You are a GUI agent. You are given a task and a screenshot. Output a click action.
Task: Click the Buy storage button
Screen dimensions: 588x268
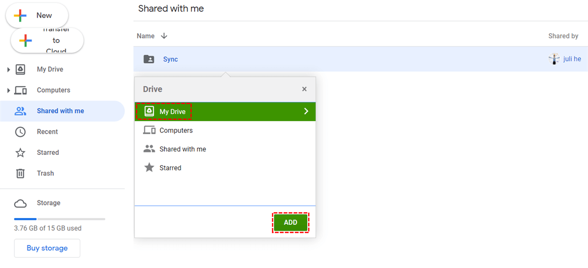(47, 248)
